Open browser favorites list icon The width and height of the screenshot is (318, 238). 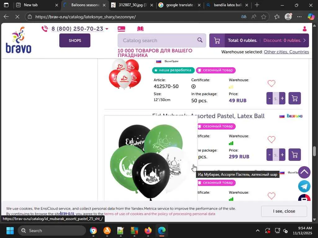click(x=277, y=17)
